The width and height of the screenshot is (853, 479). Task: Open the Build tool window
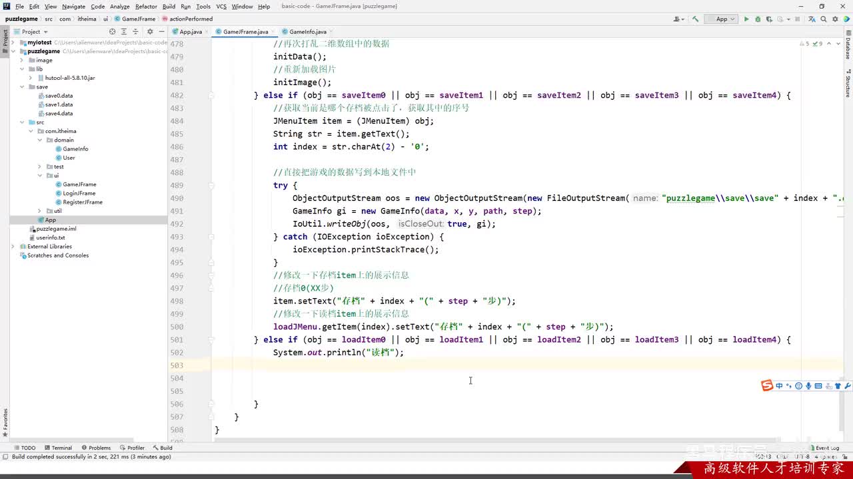coord(163,448)
